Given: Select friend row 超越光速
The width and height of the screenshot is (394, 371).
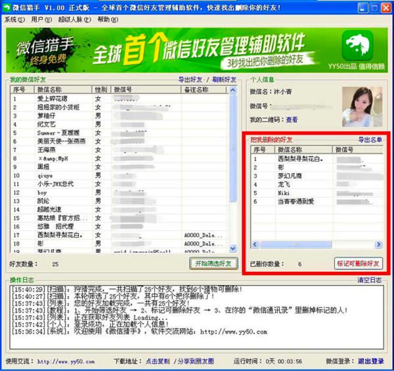Looking at the screenshot, I should click(119, 209).
